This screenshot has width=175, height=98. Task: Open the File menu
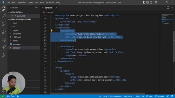tap(8, 2)
